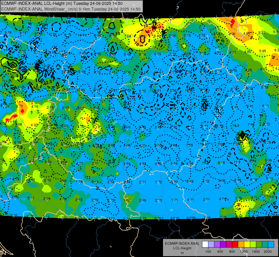Viewport: 279px width, 257px height.
Task: Click the wind shear value 6.13
Action: pyautogui.click(x=96, y=127)
